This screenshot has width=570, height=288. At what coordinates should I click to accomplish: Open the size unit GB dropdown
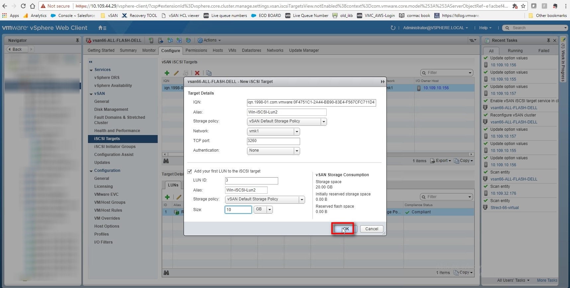click(270, 210)
